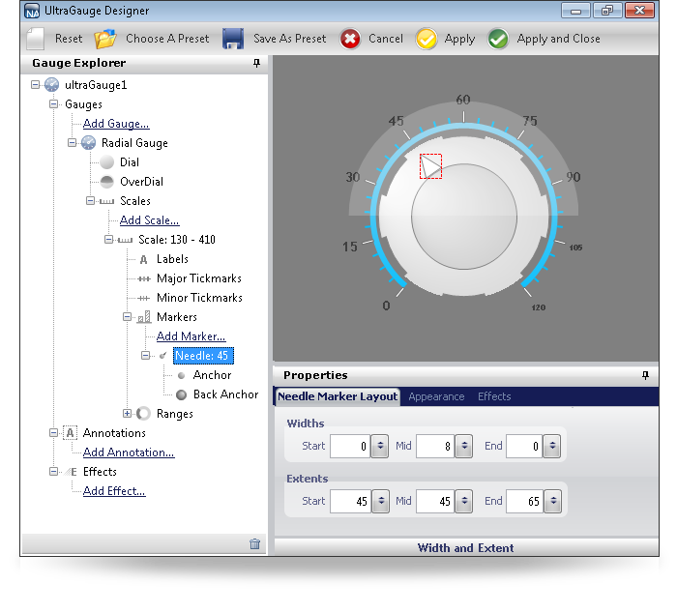The height and width of the screenshot is (613, 677).
Task: Collapse the Gauges tree node
Action: point(53,104)
